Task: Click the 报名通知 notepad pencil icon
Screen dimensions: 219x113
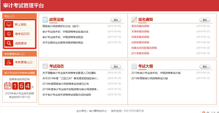Action: [x=134, y=20]
